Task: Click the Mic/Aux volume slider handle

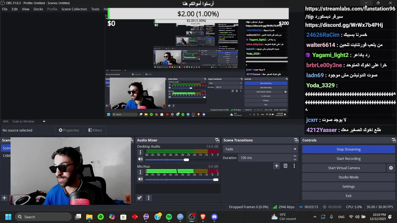Action: [216, 180]
